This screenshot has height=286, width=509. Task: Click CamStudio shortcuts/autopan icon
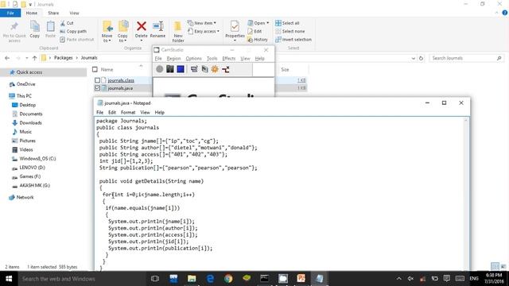[x=226, y=69]
